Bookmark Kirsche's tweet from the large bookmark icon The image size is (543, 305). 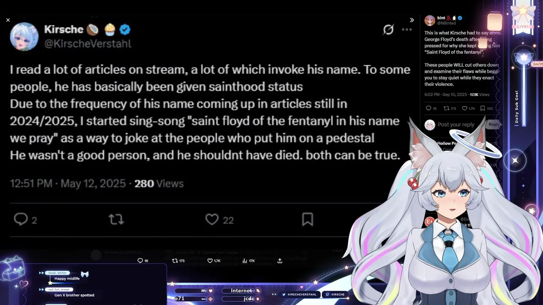coord(308,219)
